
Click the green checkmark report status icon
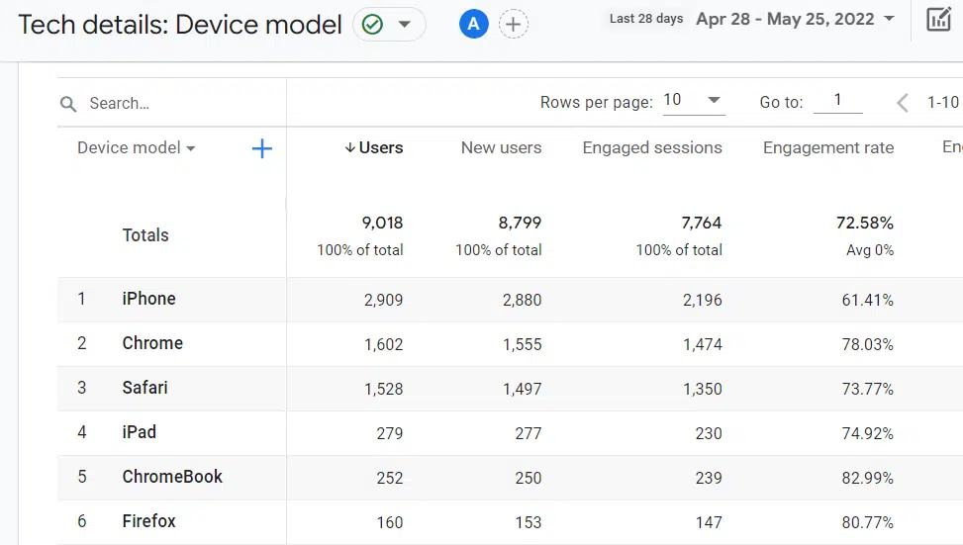pos(373,25)
